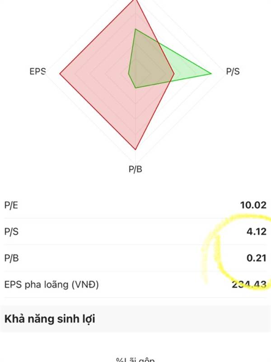Click the EPS value 234.43
Image resolution: width=271 pixels, height=362 pixels.
[249, 285]
